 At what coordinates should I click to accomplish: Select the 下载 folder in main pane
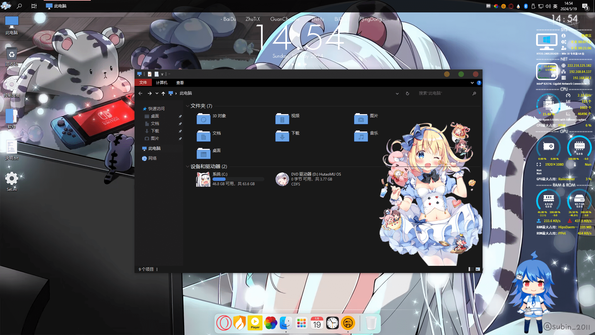click(288, 135)
